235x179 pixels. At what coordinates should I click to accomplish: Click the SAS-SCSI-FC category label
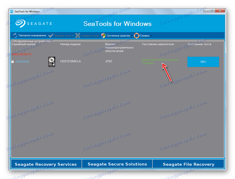coord(22,54)
